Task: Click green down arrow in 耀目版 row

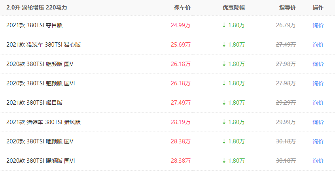Action: click(x=224, y=103)
